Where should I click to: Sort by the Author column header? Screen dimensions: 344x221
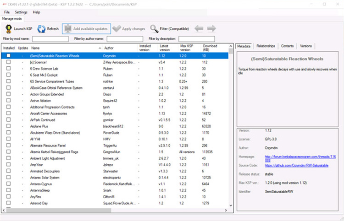120,48
